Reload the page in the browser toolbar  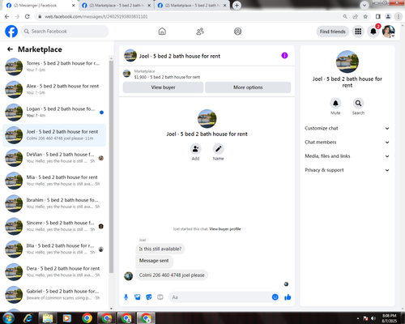click(28, 16)
